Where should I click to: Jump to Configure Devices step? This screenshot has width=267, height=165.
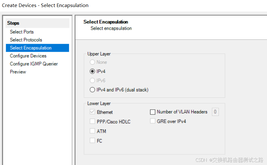pyautogui.click(x=28, y=56)
